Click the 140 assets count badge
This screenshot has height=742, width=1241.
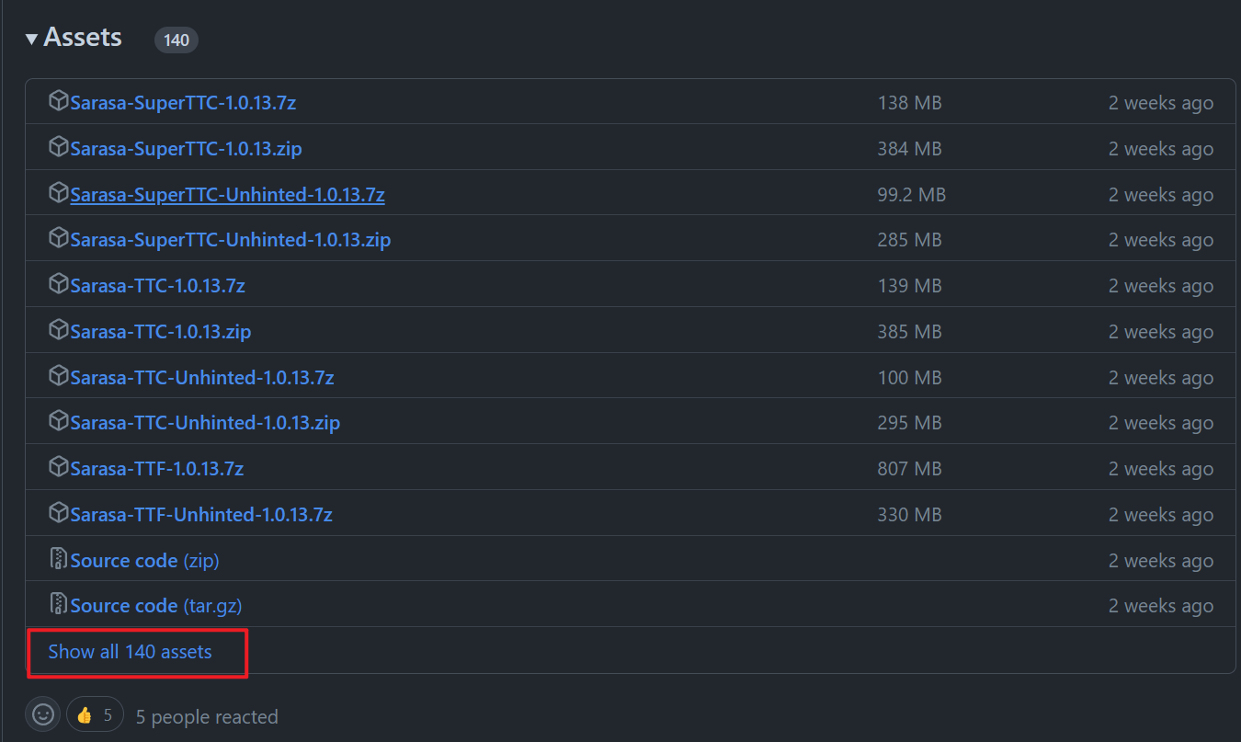click(x=176, y=40)
